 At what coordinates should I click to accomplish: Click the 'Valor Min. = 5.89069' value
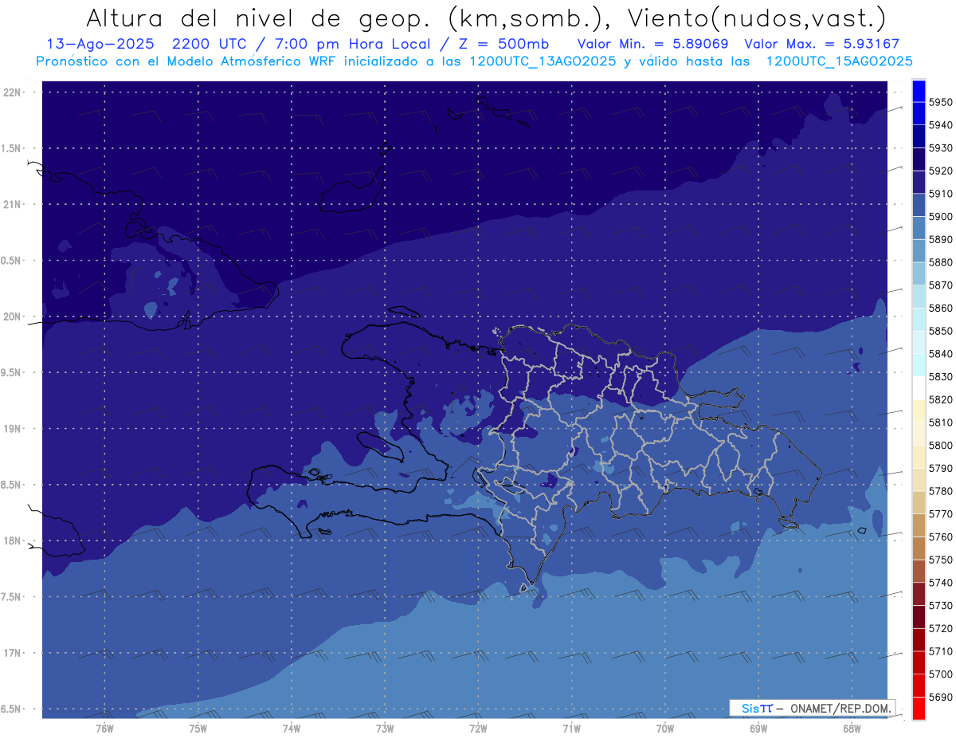(653, 44)
